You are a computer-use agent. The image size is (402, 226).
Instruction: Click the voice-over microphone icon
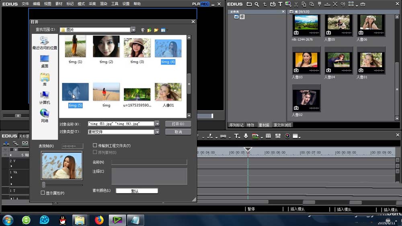coord(246,136)
